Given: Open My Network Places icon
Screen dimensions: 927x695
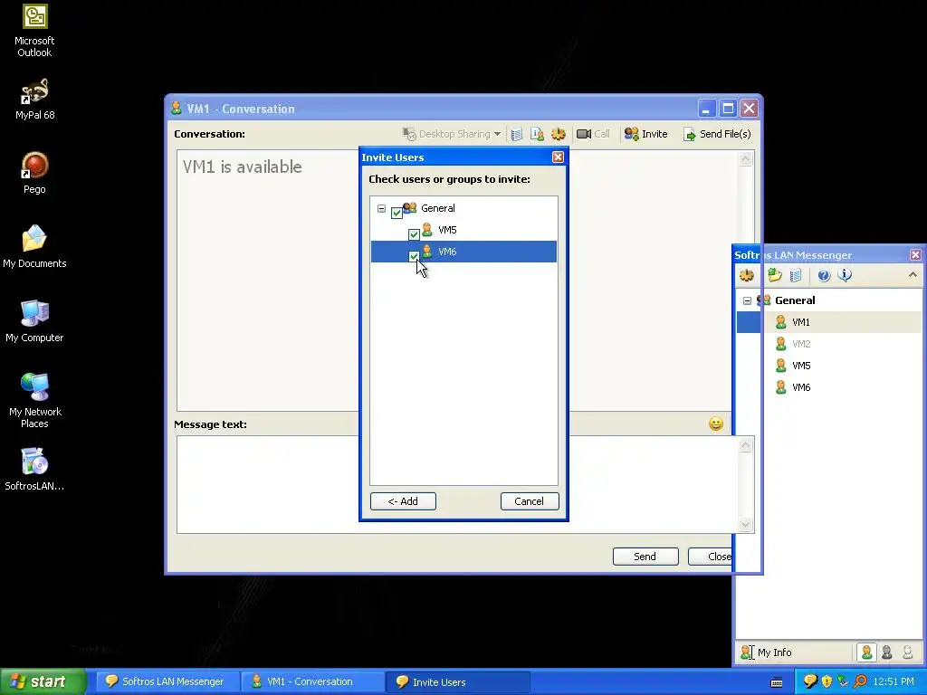Looking at the screenshot, I should (x=34, y=401).
